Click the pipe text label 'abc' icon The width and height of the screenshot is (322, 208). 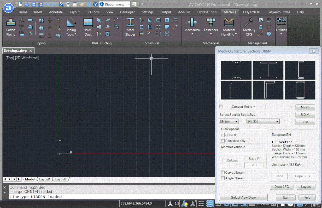pyautogui.click(x=41, y=35)
